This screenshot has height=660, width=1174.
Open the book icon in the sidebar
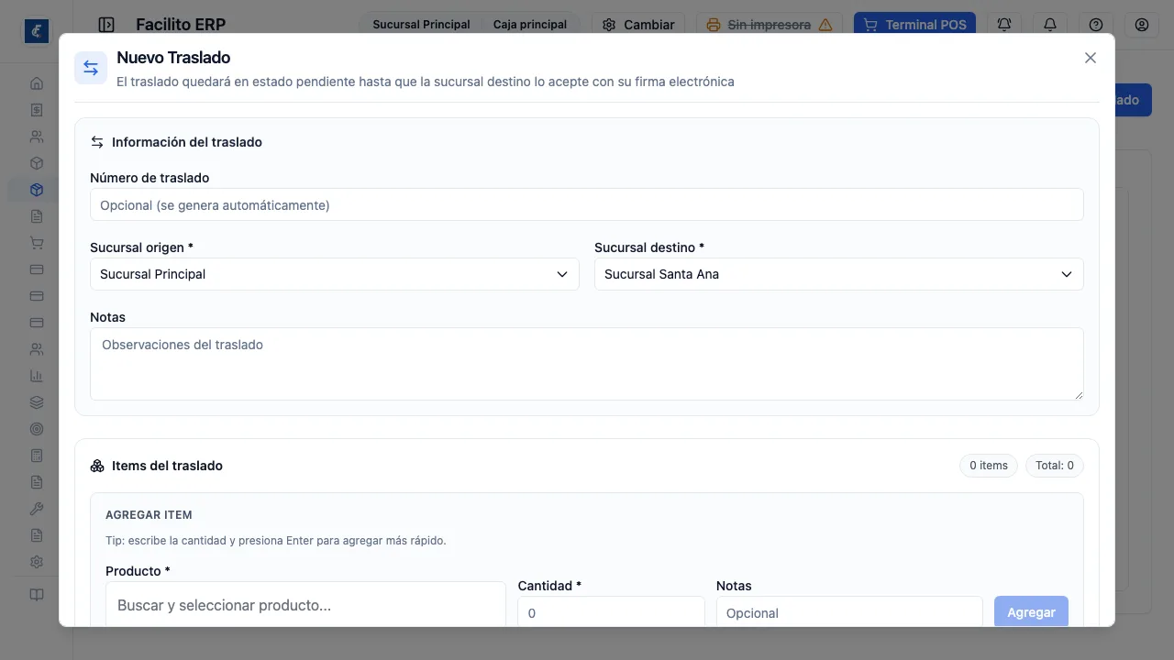[x=37, y=594]
